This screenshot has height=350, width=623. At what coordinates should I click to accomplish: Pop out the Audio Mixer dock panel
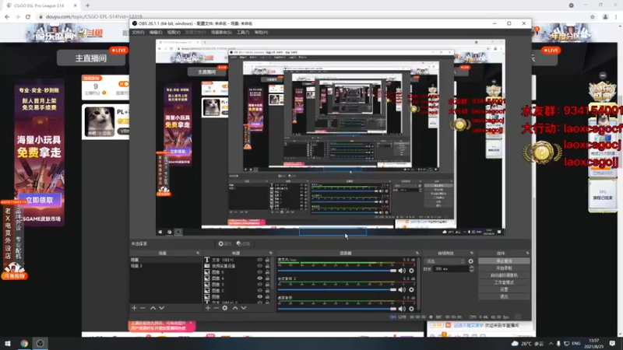[417, 254]
